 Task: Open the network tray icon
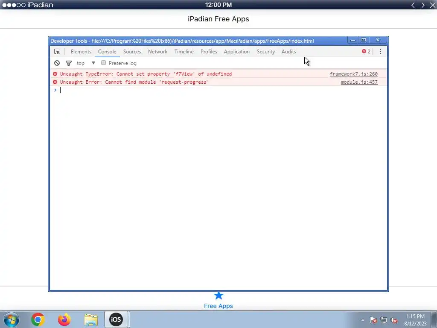tap(384, 320)
